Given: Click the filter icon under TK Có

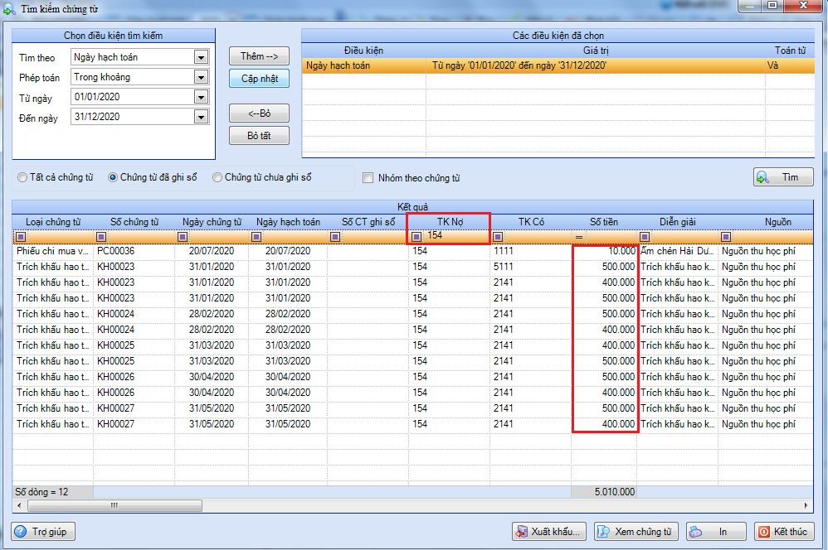Looking at the screenshot, I should click(x=498, y=237).
